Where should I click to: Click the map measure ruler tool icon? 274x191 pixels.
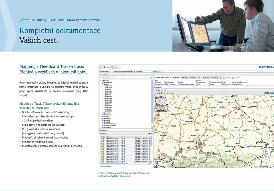[170, 93]
